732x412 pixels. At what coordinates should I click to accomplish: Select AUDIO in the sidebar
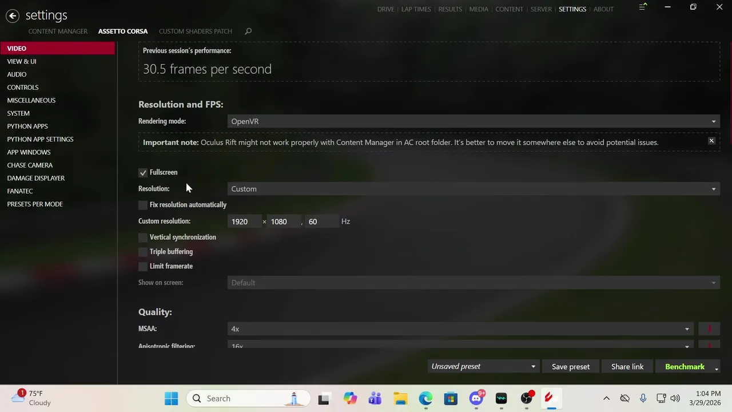click(x=57, y=74)
